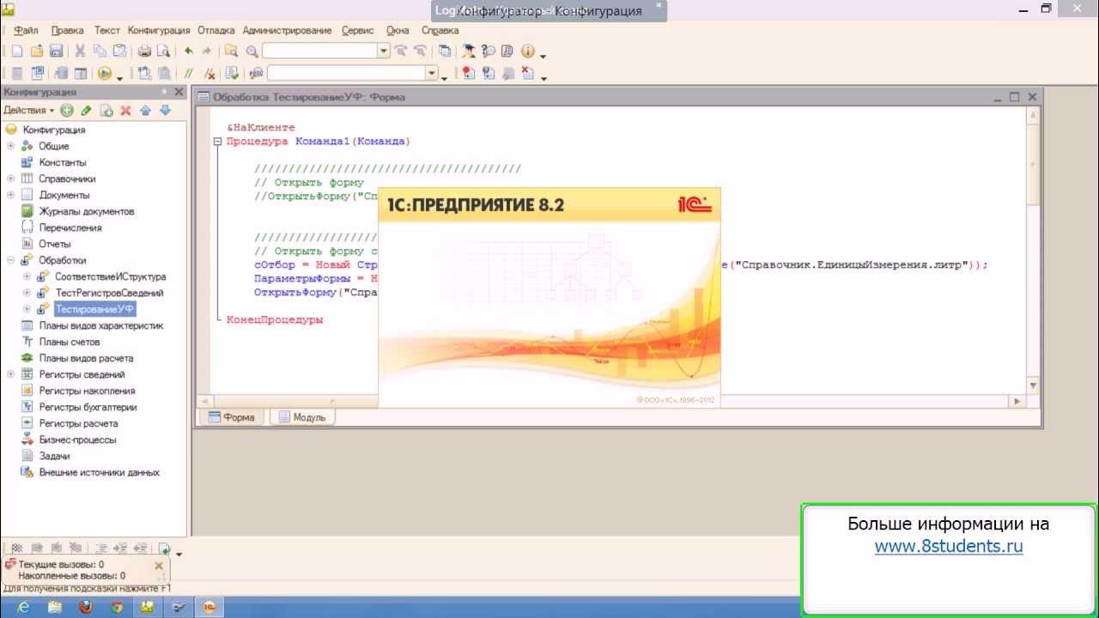
Task: Expand the СоответствиеИСтруктура node
Action: coord(27,276)
